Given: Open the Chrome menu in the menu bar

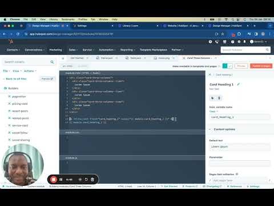Looking at the screenshot, I should pos(15,19).
